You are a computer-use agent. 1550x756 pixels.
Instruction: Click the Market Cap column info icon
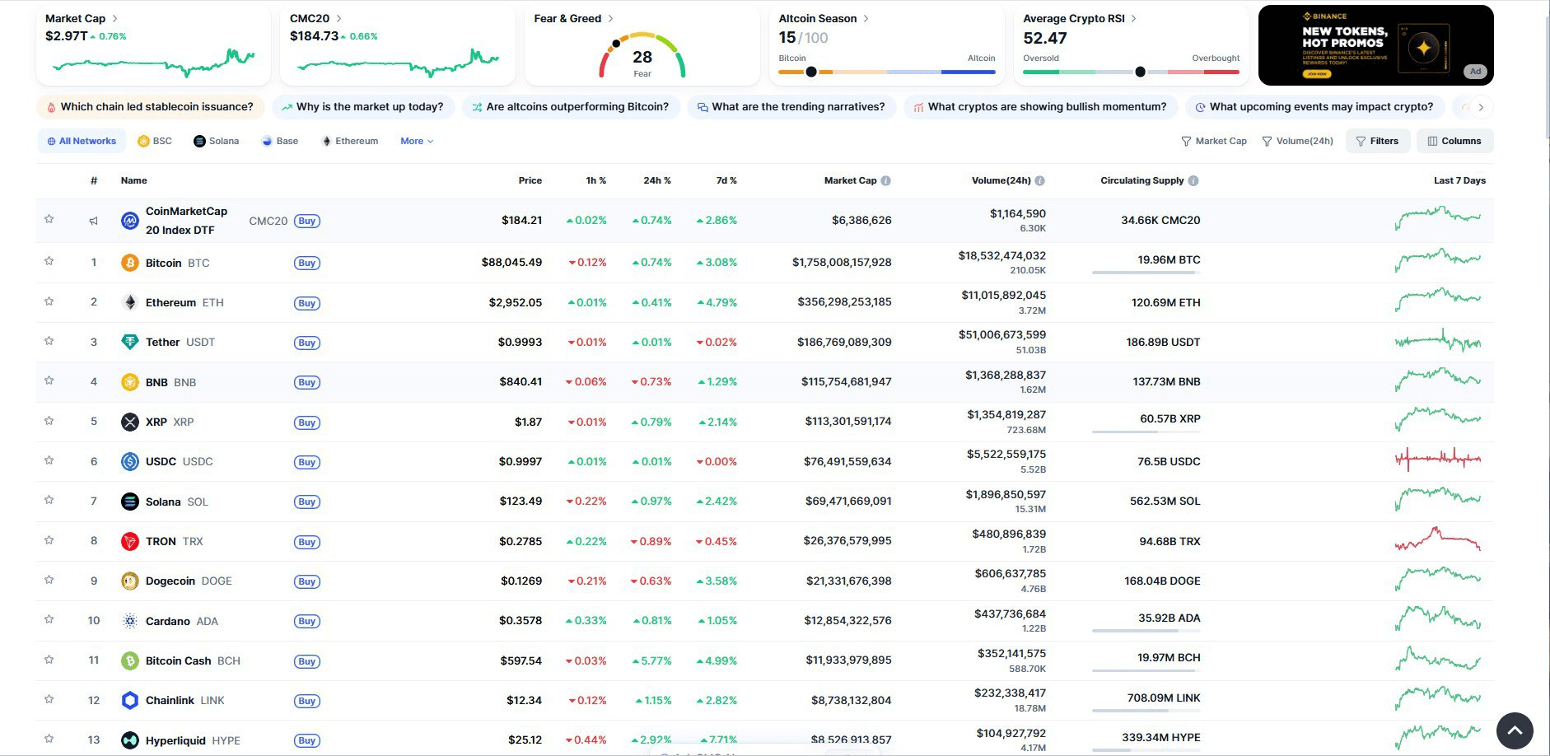885,181
